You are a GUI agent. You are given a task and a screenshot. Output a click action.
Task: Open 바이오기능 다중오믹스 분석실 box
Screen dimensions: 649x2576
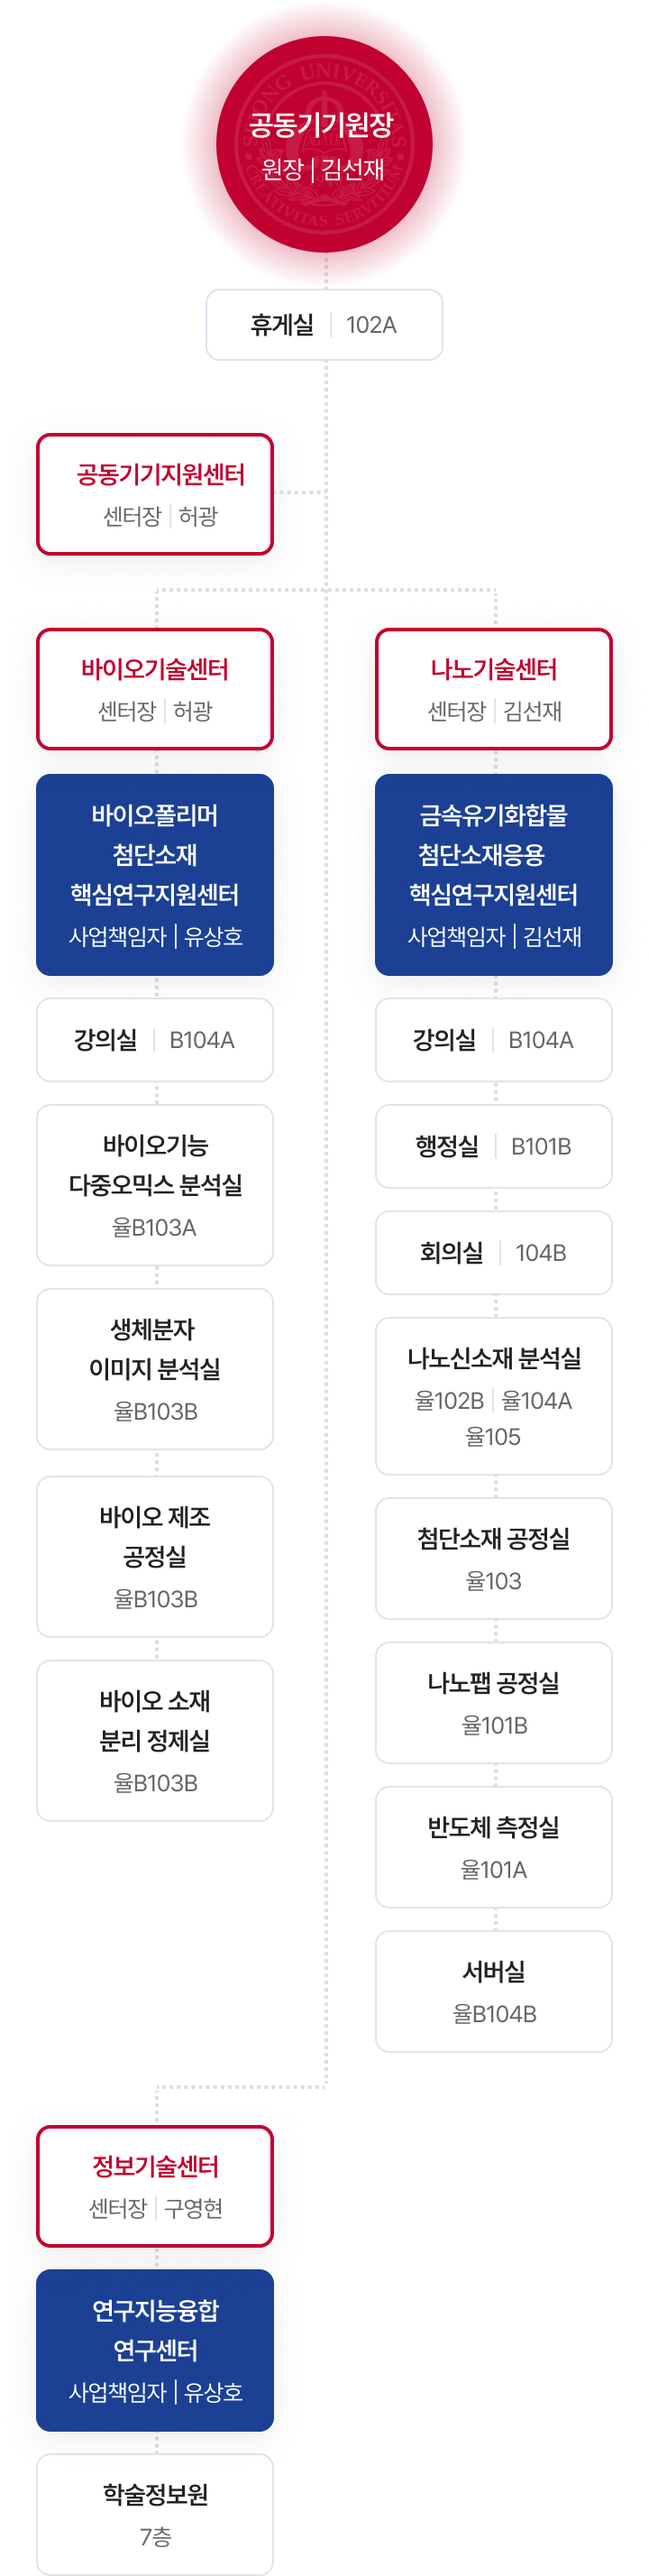tap(155, 1185)
